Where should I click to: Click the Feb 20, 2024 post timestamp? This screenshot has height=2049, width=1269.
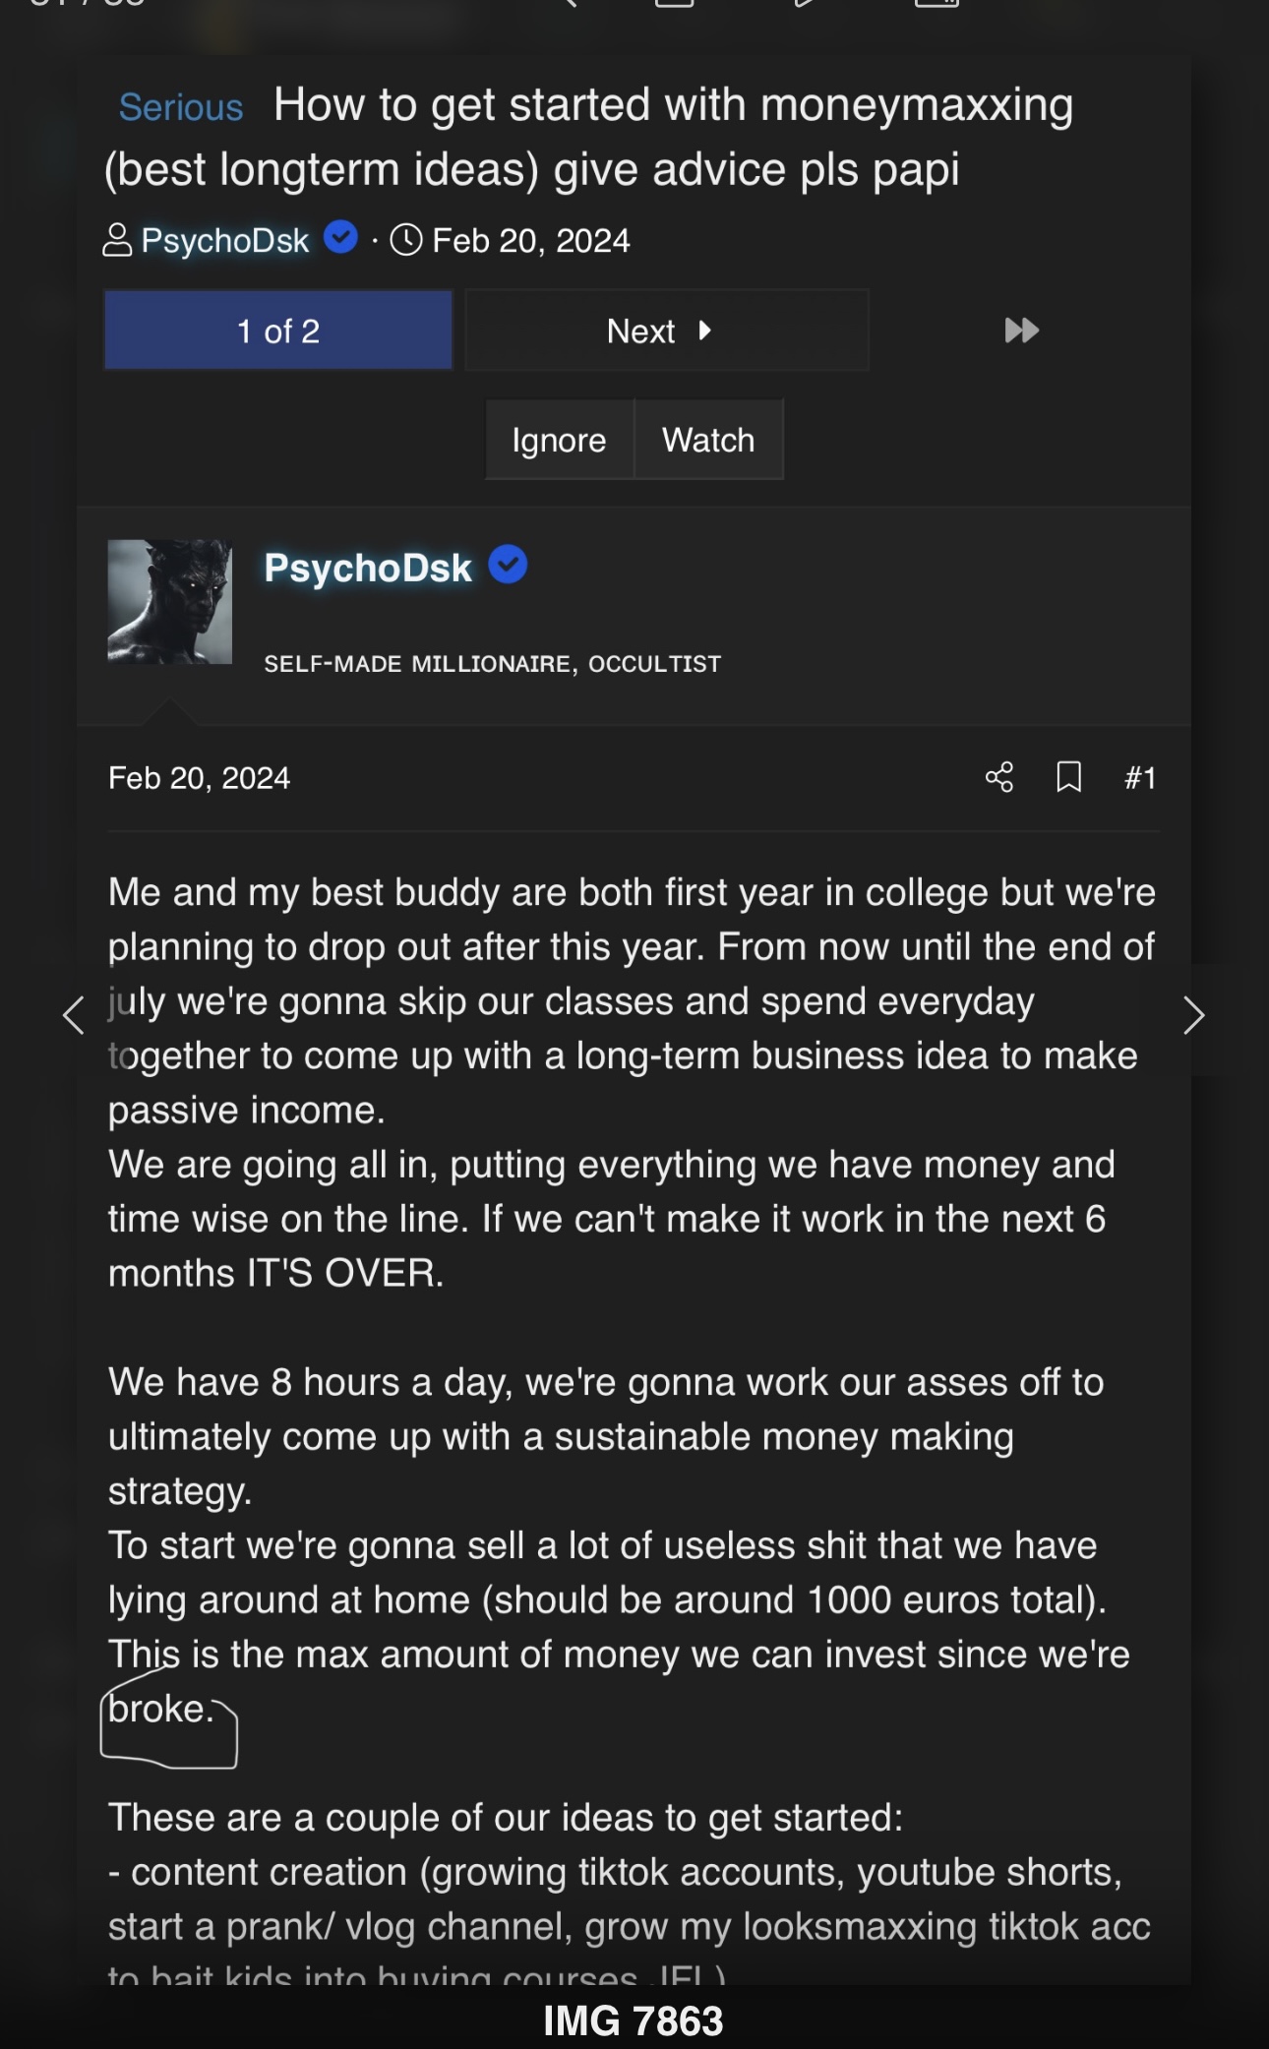pos(199,778)
